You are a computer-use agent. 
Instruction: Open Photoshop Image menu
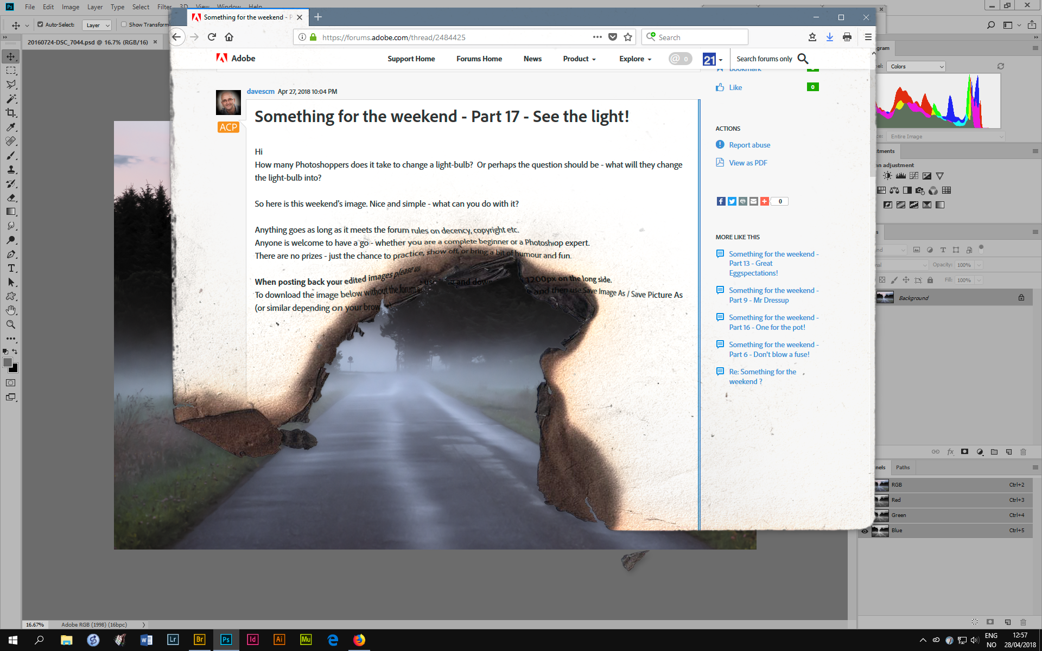click(71, 7)
